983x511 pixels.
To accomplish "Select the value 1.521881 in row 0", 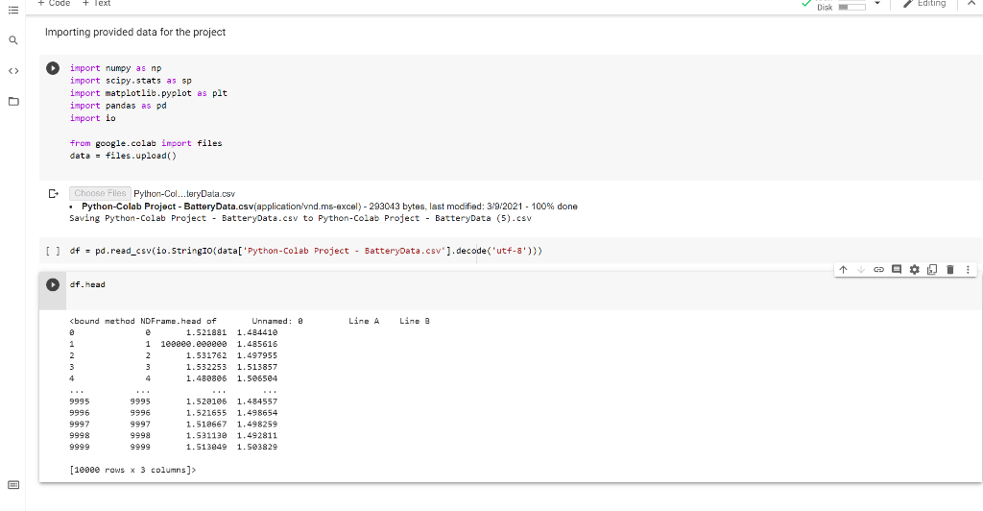I will (x=206, y=332).
